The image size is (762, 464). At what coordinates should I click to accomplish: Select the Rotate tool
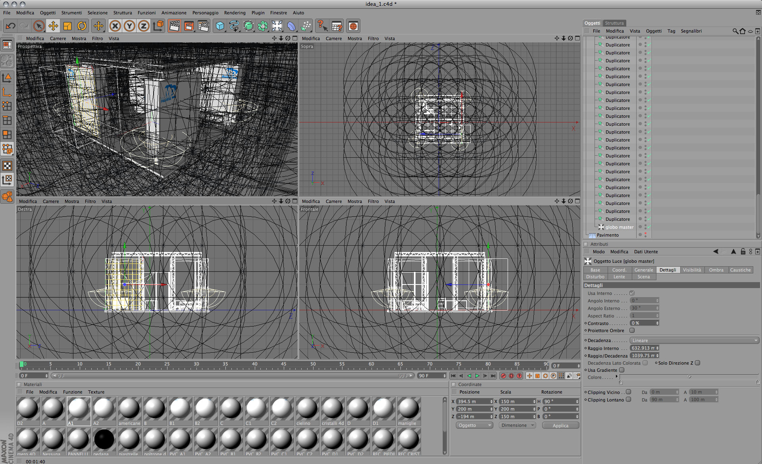[82, 26]
